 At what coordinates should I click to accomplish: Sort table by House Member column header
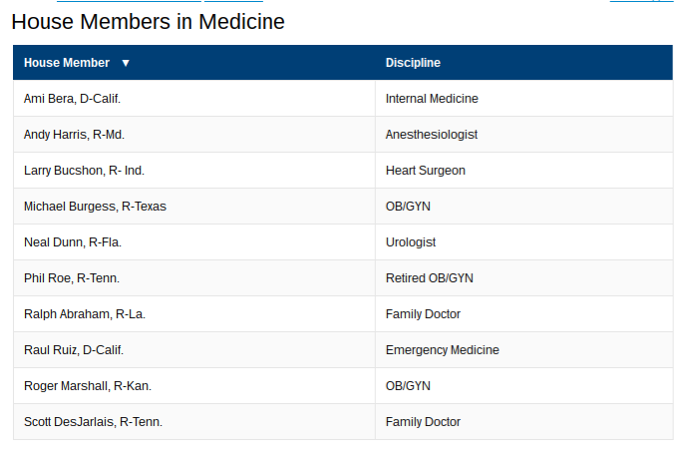click(x=193, y=63)
